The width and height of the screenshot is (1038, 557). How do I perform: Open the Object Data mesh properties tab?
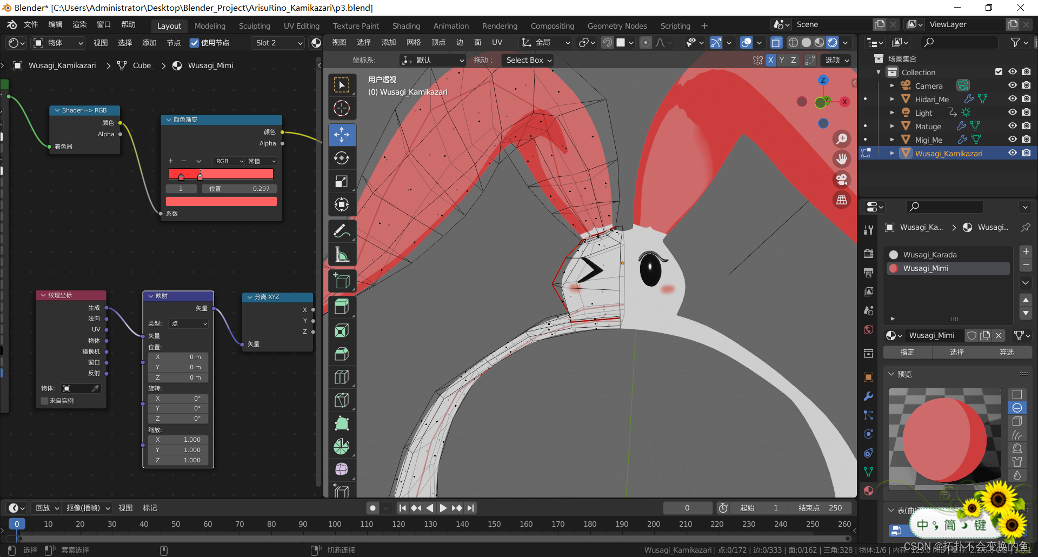[868, 472]
